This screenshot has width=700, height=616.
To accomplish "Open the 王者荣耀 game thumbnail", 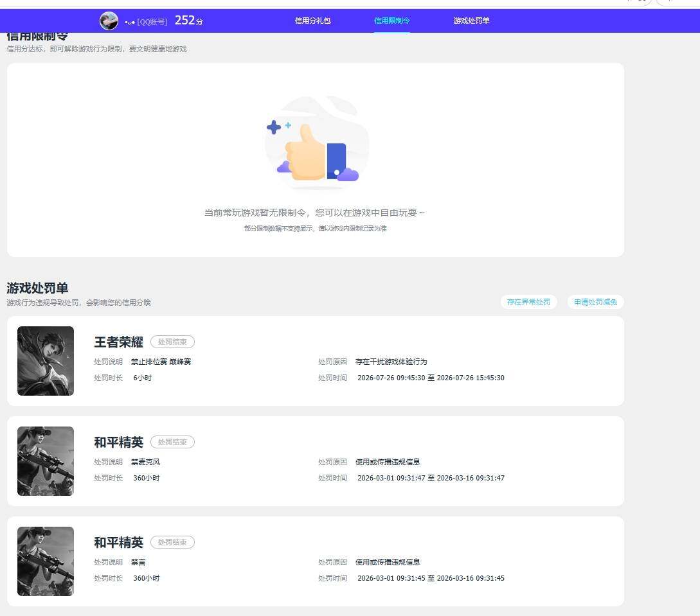I will coord(46,361).
